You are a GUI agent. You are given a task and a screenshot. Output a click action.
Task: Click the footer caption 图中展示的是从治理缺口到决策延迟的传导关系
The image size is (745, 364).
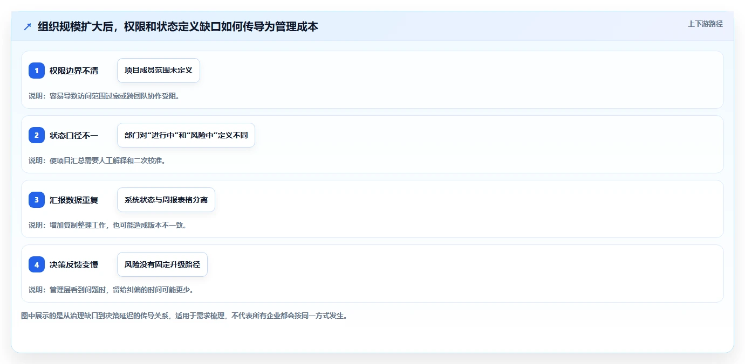pos(185,316)
